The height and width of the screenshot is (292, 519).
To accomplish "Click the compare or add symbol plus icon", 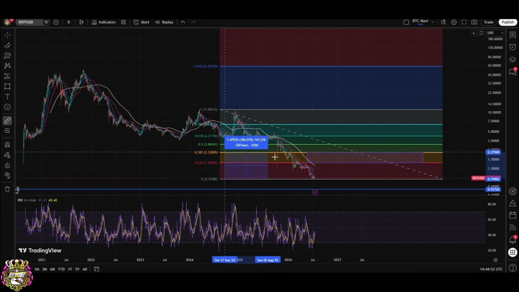I will click(x=56, y=22).
